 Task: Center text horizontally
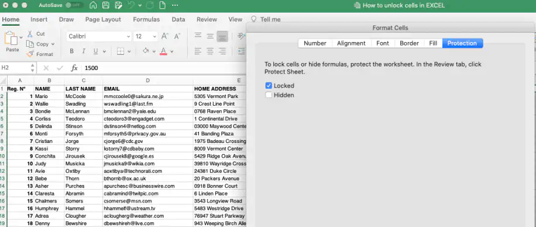pyautogui.click(x=210, y=51)
